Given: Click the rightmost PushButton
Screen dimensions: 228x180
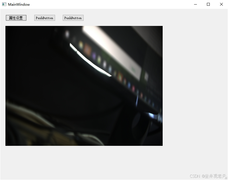Looking at the screenshot, I should [x=73, y=18].
